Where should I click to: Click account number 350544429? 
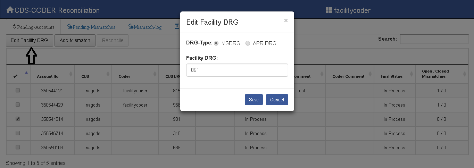coord(53,105)
